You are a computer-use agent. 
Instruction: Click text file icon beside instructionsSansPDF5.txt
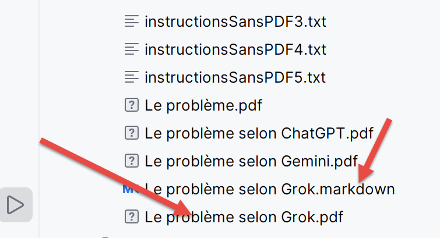(131, 77)
